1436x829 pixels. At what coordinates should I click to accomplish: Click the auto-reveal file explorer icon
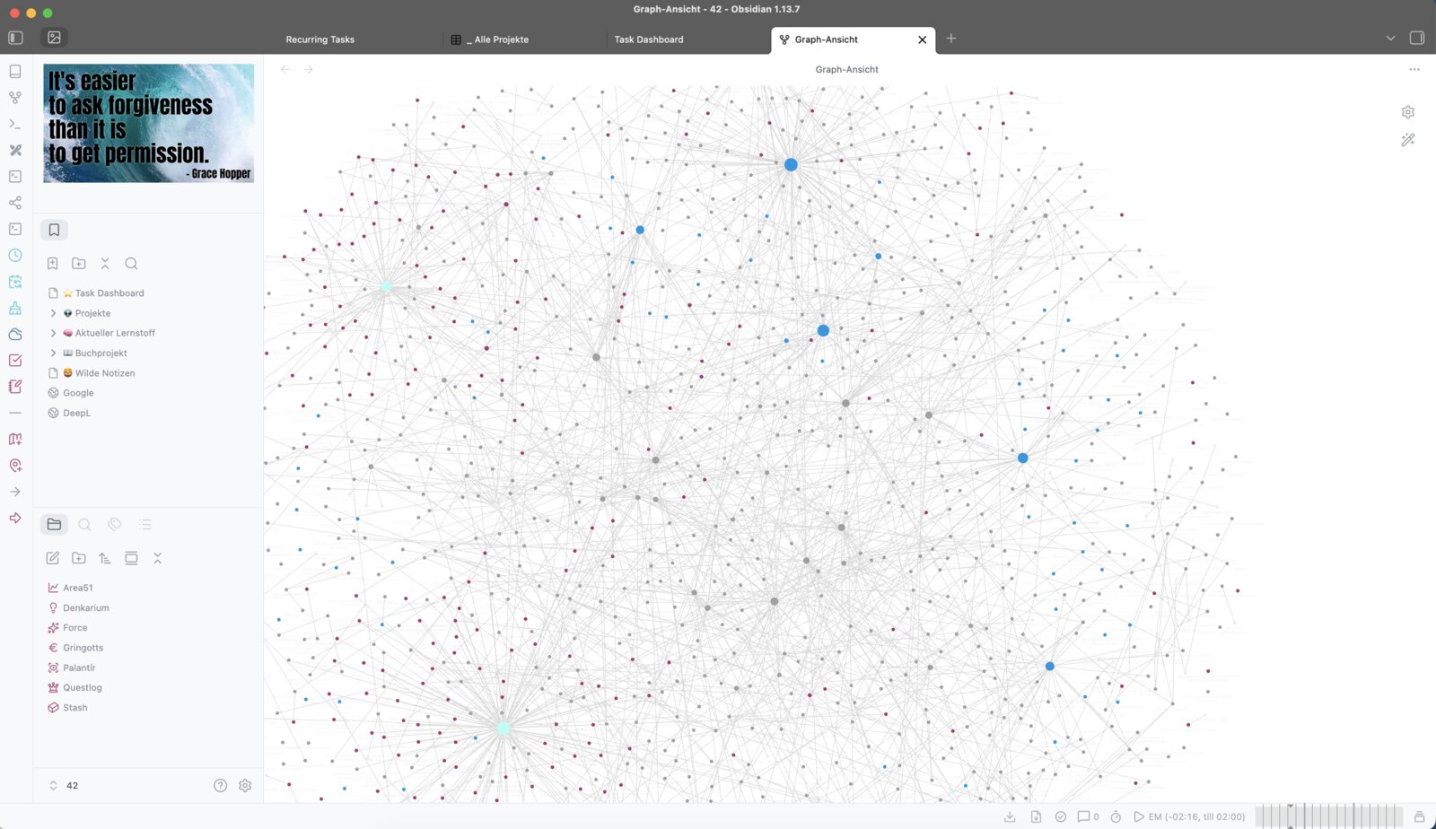pos(131,558)
